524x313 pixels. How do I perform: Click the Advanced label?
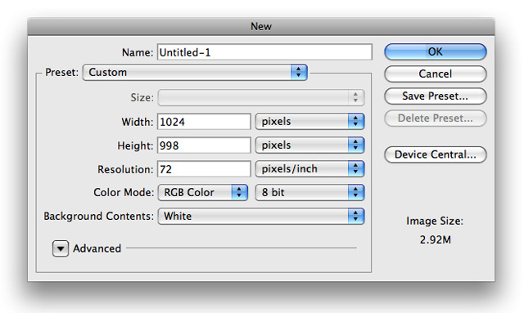tap(97, 248)
